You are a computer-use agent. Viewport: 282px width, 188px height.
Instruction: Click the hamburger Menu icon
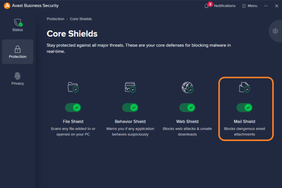click(244, 6)
